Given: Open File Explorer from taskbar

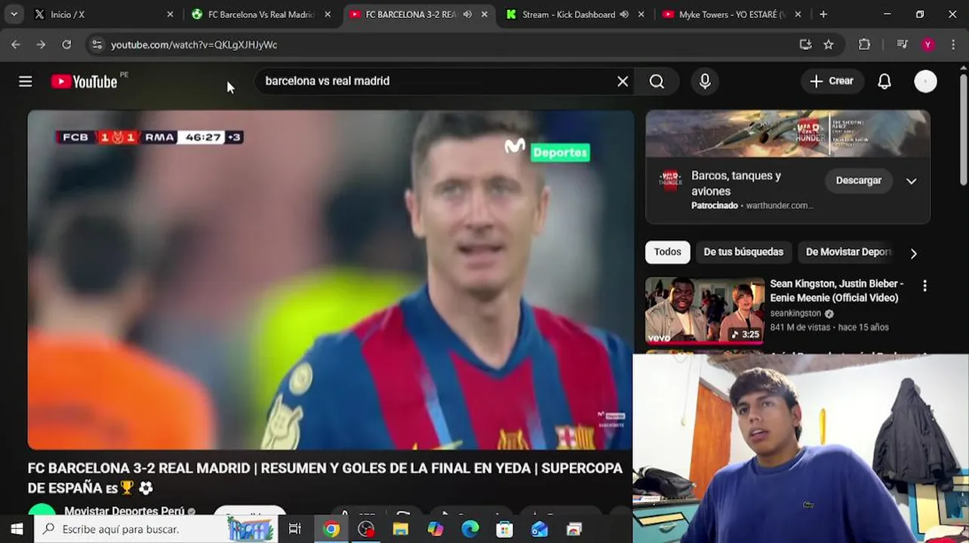Looking at the screenshot, I should (x=401, y=529).
